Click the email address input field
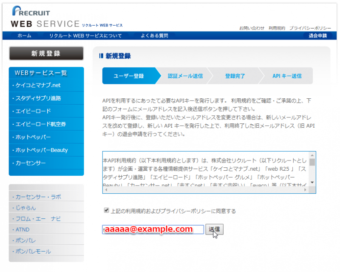Viewport: 340px width, 272px height. point(153,229)
